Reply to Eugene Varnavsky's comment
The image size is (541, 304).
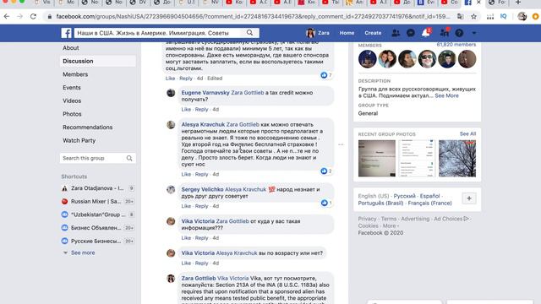(x=201, y=109)
